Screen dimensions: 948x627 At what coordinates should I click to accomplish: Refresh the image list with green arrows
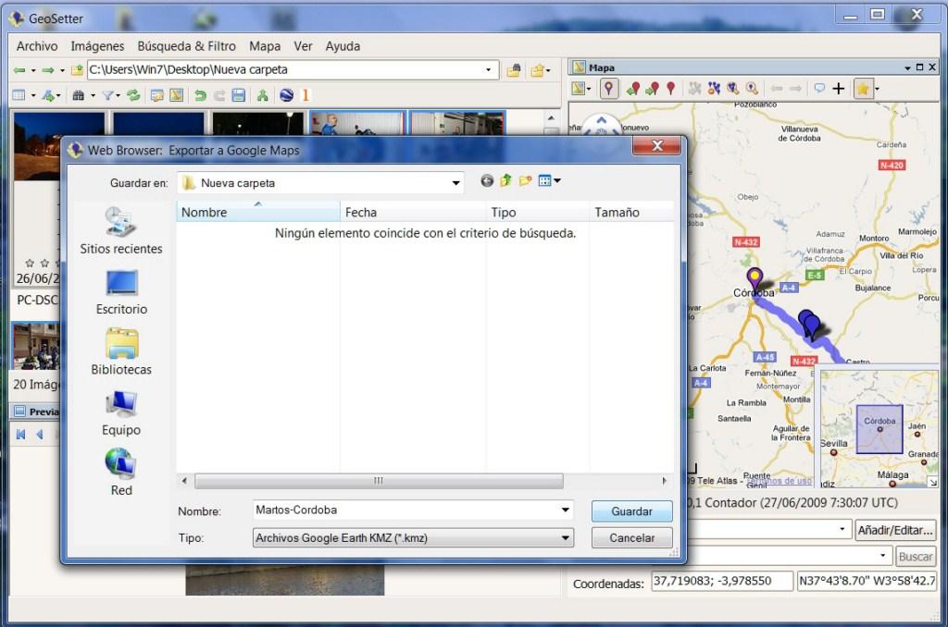(x=133, y=95)
